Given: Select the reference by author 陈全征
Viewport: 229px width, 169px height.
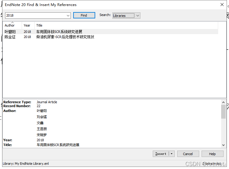Looking at the screenshot, I should (x=10, y=37).
